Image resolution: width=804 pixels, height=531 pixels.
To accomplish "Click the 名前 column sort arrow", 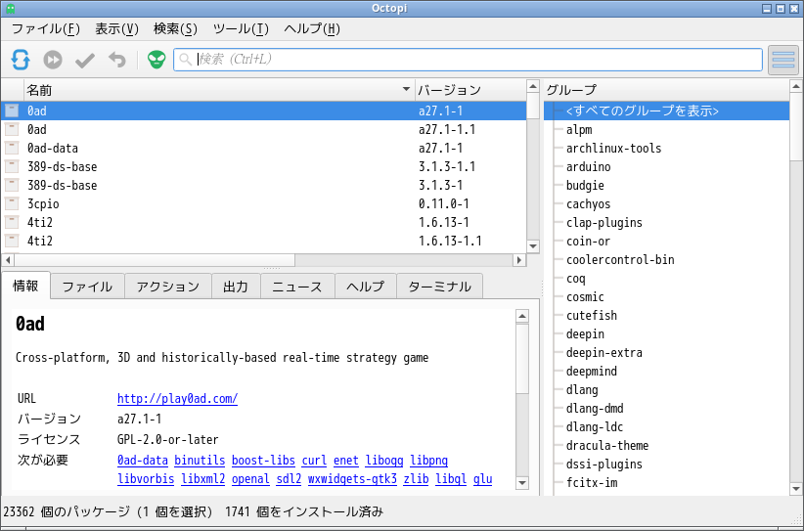I will click(406, 89).
